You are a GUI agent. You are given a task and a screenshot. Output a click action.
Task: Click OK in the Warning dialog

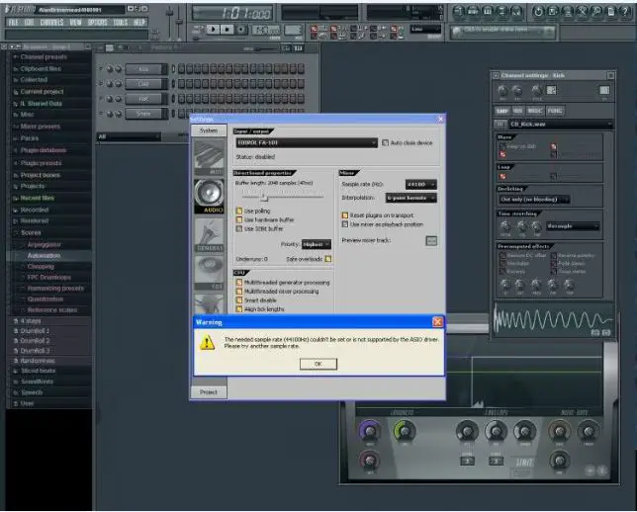(x=318, y=363)
